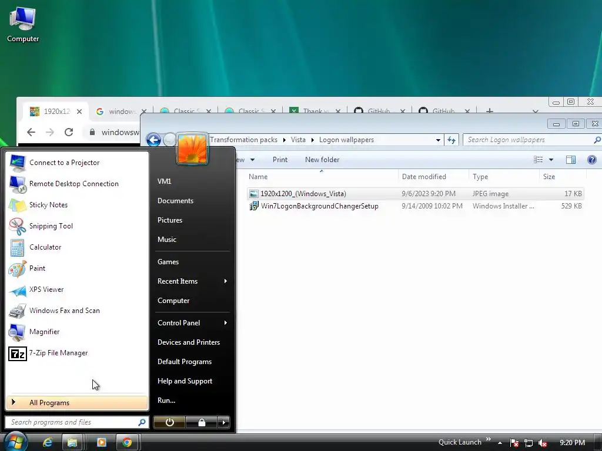Open a new Chrome tab
Viewport: 602px width, 451px height.
490,111
